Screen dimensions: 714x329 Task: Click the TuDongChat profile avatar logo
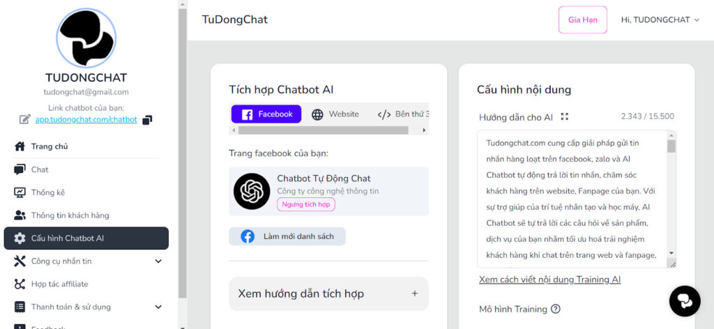point(86,38)
